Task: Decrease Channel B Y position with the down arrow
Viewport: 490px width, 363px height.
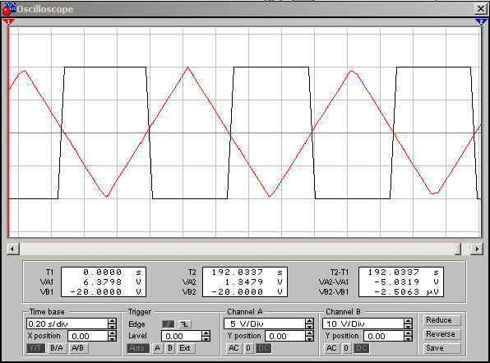Action: (x=408, y=339)
